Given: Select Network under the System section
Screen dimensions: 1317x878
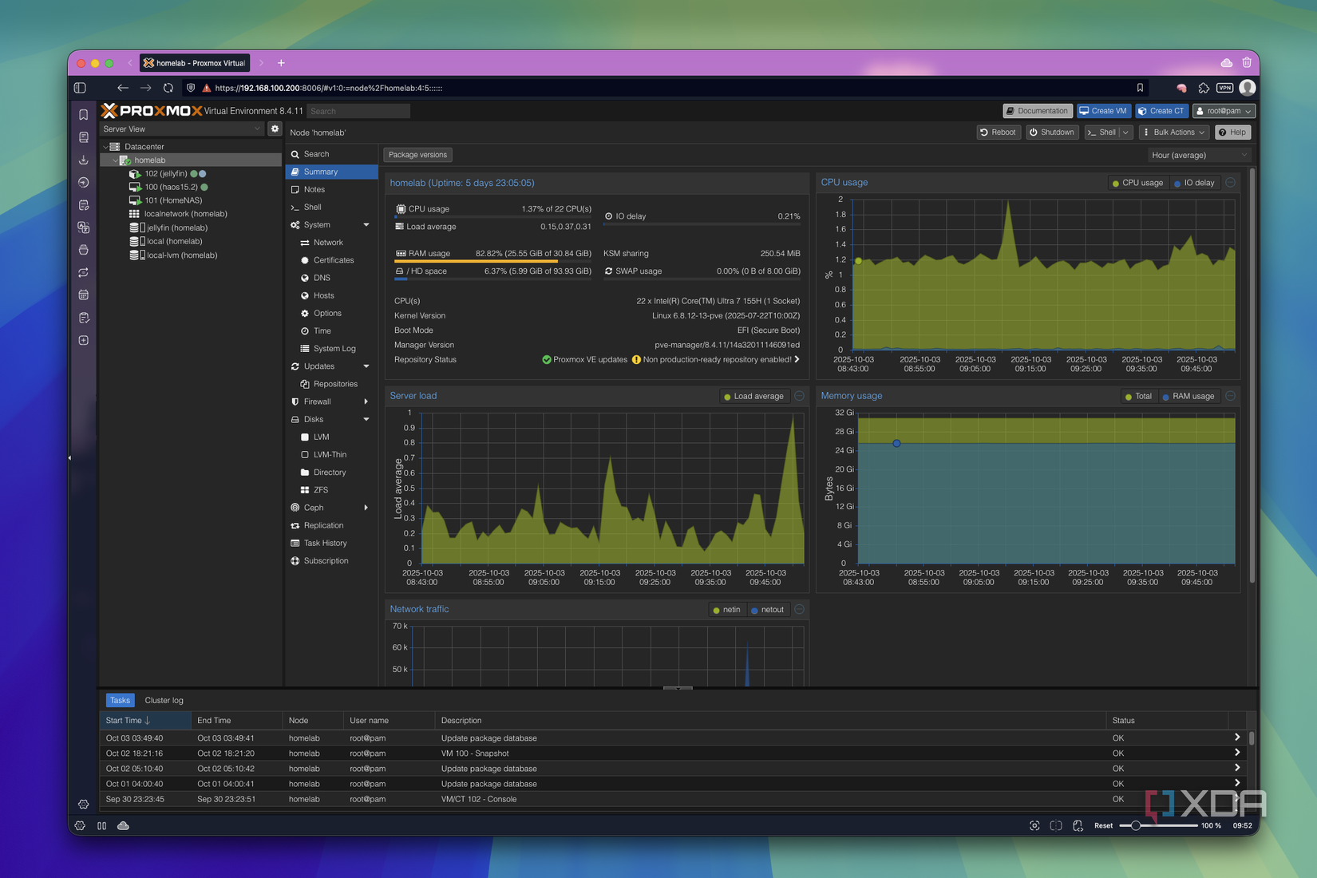Looking at the screenshot, I should click(328, 242).
